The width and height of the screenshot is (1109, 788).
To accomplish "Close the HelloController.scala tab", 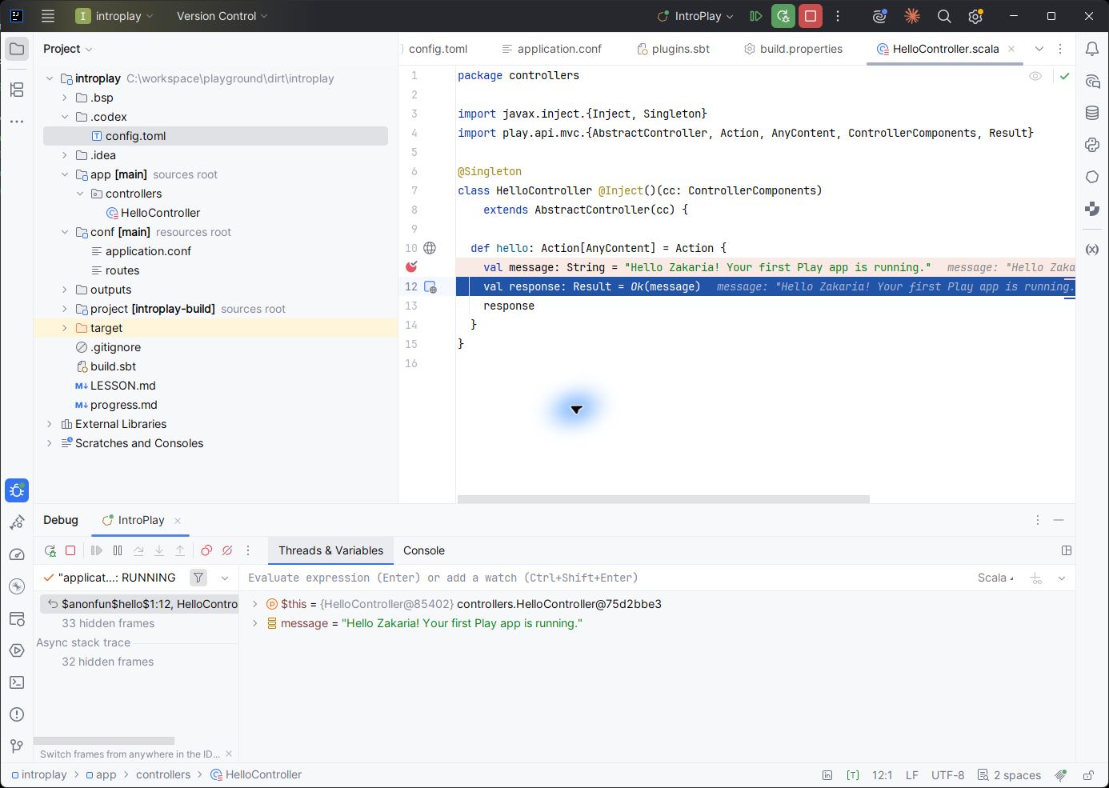I will click(x=1011, y=49).
